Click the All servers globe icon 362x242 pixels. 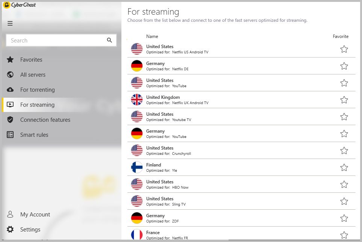point(11,75)
